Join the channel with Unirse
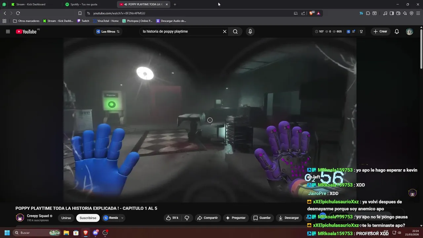The image size is (423, 238). (x=66, y=218)
